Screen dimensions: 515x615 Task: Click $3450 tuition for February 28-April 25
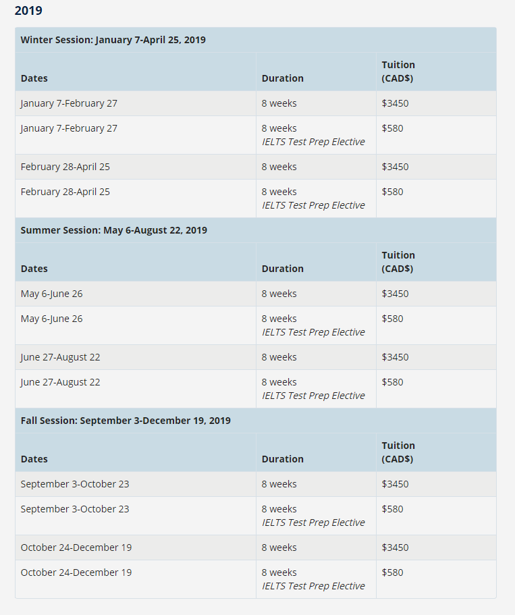[x=395, y=167]
